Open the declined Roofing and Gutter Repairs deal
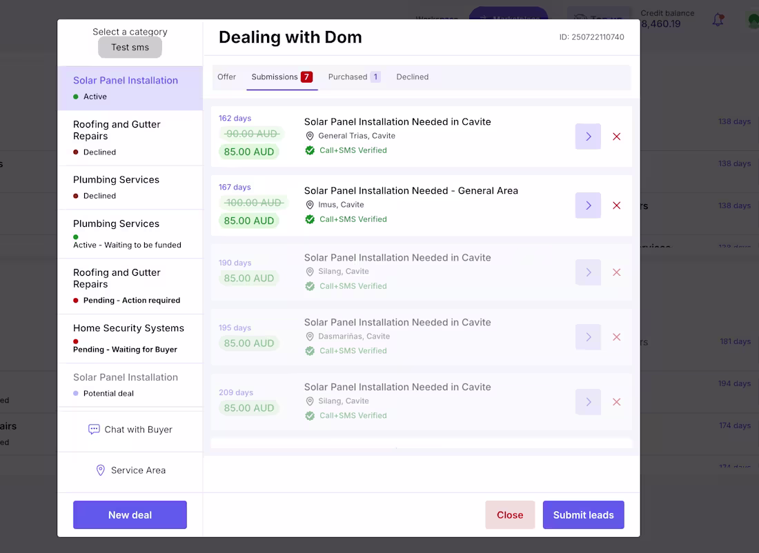759x553 pixels. coord(130,138)
